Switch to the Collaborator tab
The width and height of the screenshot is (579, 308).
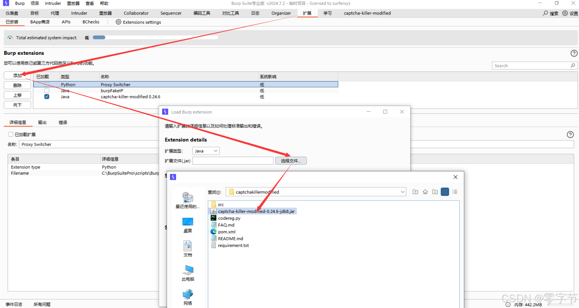coord(136,13)
